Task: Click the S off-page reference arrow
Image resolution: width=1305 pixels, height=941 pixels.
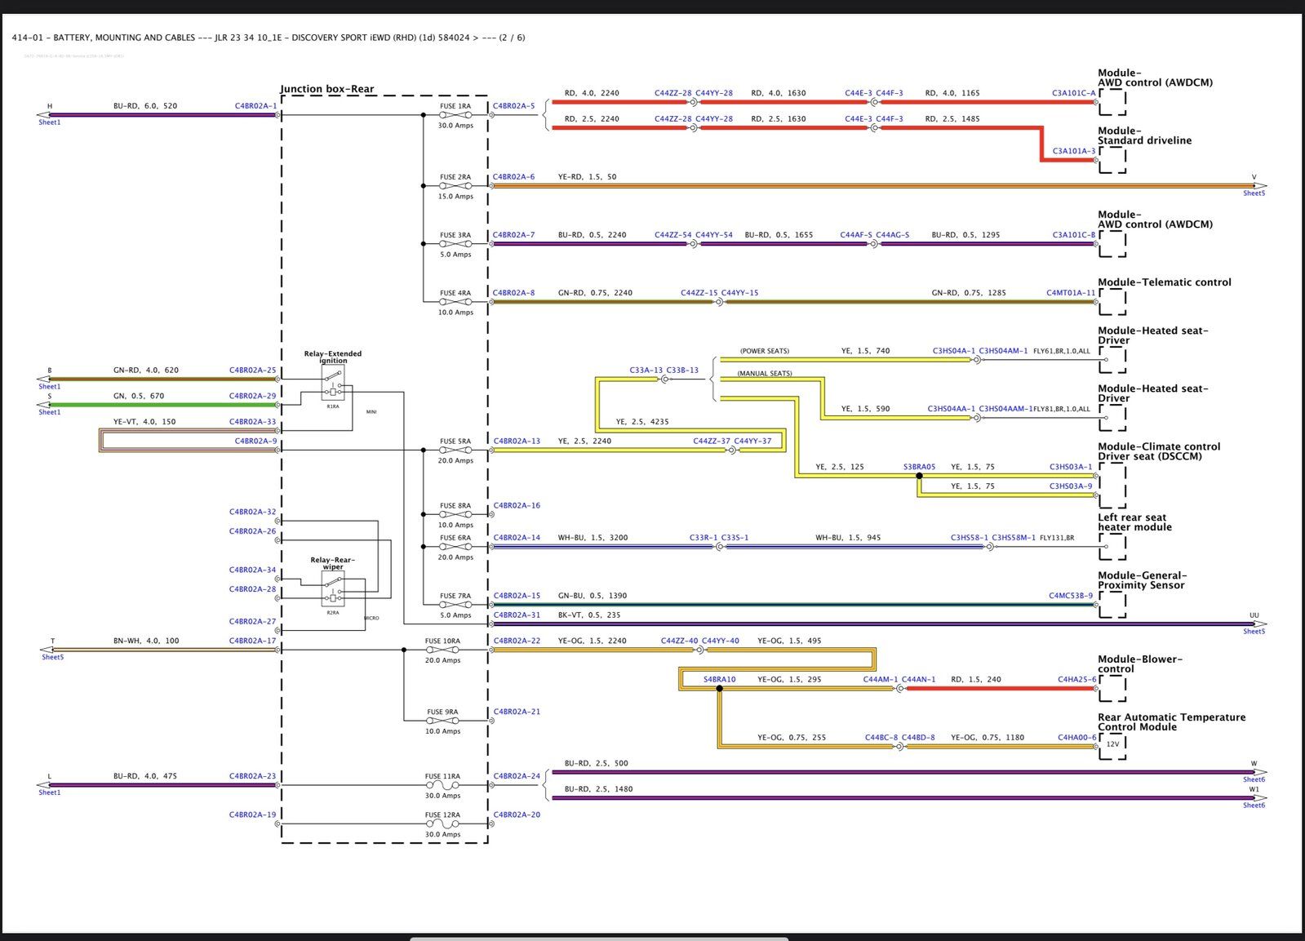Action: (x=44, y=405)
